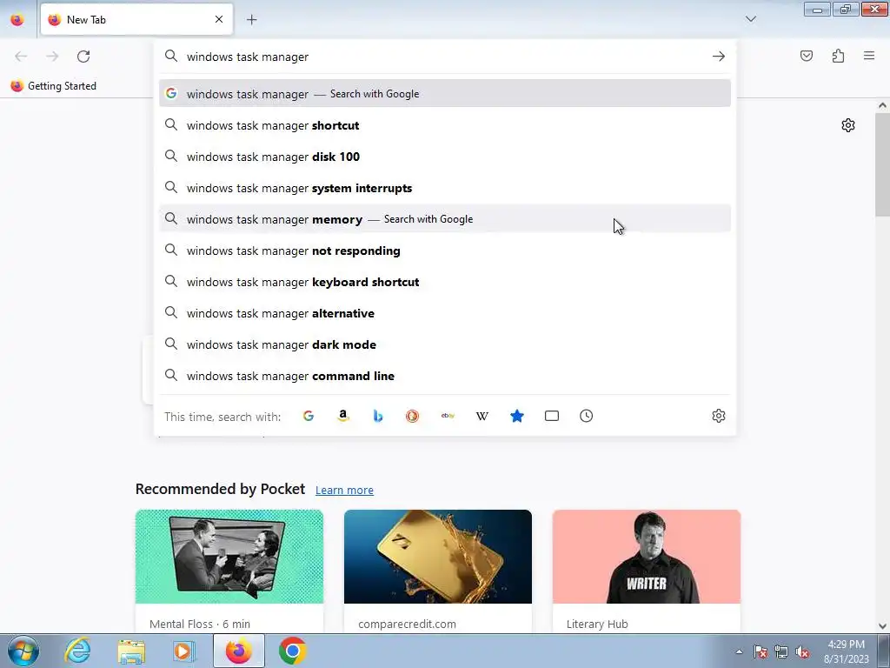Image resolution: width=890 pixels, height=668 pixels.
Task: Click scrollbar up arrow
Action: pyautogui.click(x=883, y=105)
